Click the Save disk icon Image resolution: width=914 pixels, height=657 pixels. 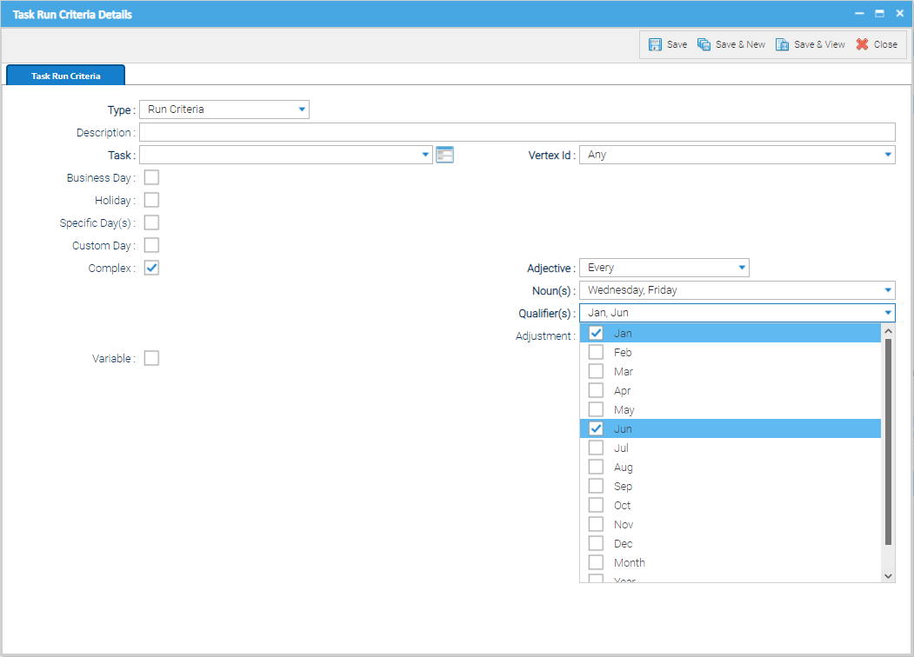point(656,44)
